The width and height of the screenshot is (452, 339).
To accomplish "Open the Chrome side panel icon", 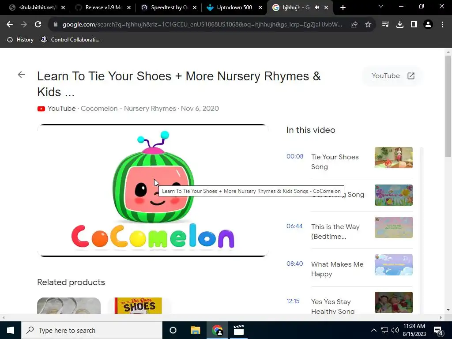I will point(414,25).
